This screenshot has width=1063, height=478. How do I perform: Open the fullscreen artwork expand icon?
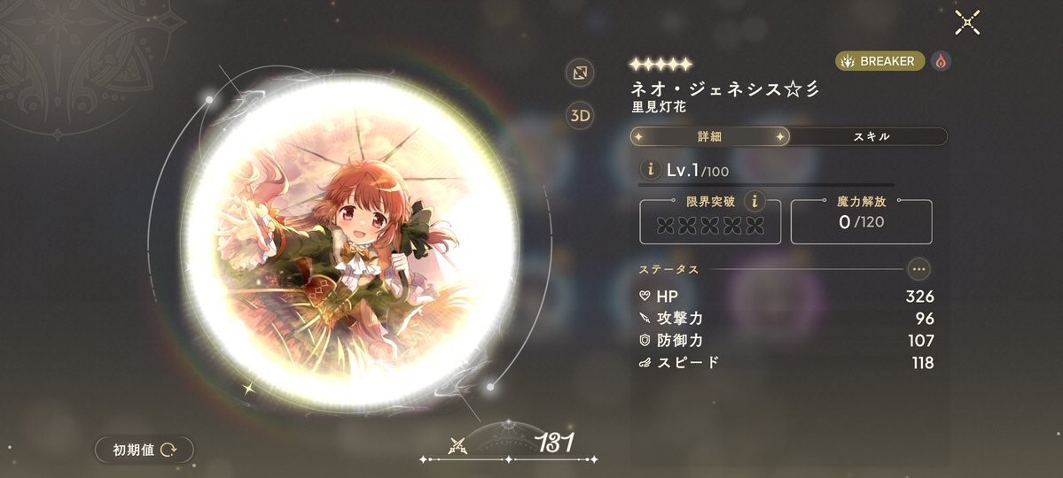pyautogui.click(x=580, y=73)
